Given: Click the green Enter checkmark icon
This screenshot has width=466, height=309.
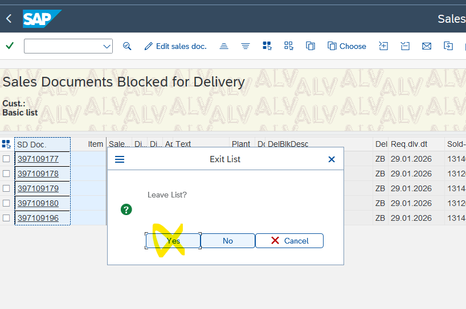Looking at the screenshot, I should (x=9, y=46).
